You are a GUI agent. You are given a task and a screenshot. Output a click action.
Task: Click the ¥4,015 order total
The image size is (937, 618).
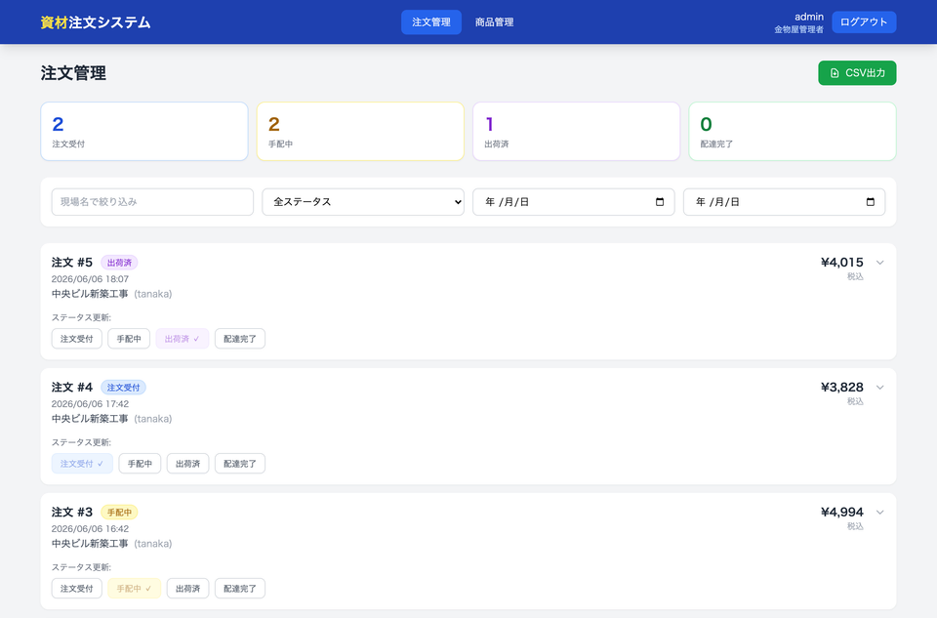(842, 263)
